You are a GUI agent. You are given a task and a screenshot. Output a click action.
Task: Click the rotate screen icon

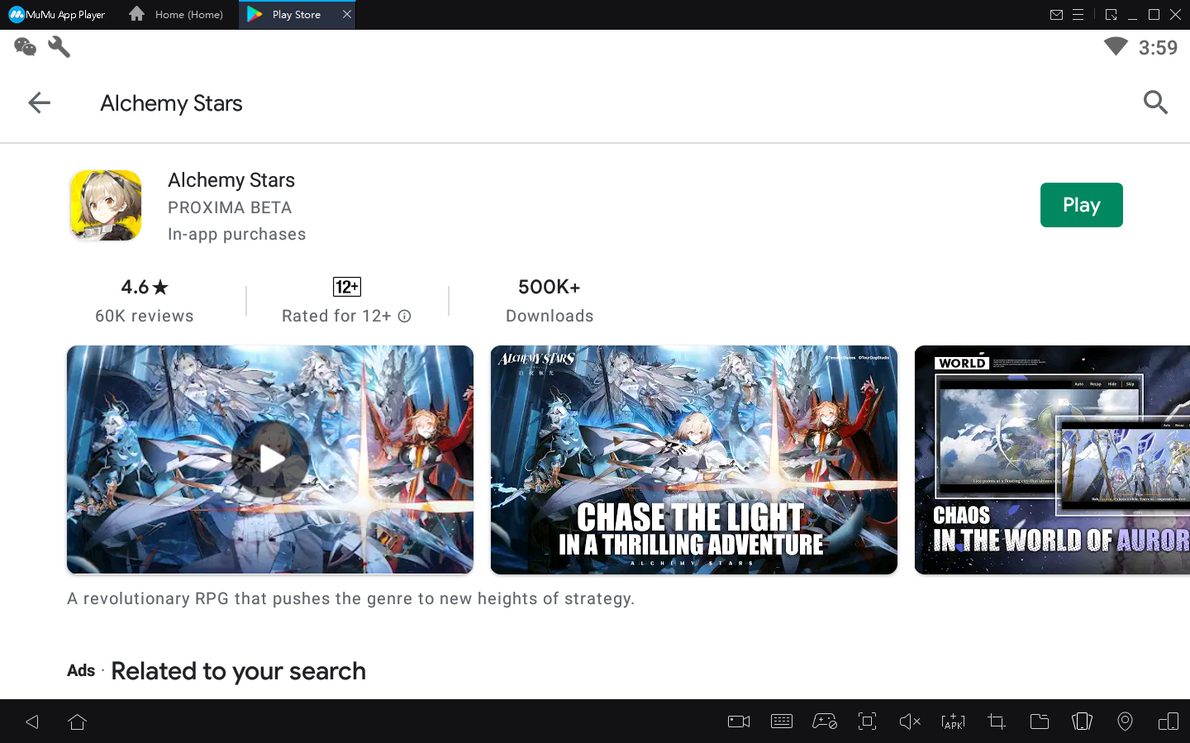click(x=1082, y=722)
